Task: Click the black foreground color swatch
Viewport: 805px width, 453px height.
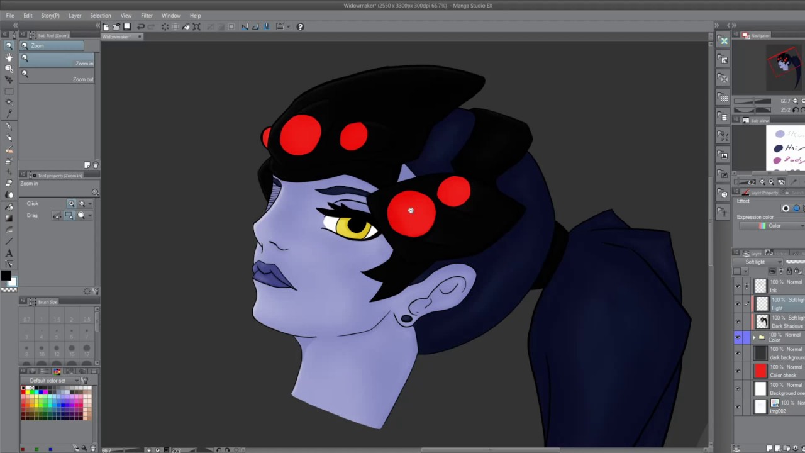Action: point(6,276)
